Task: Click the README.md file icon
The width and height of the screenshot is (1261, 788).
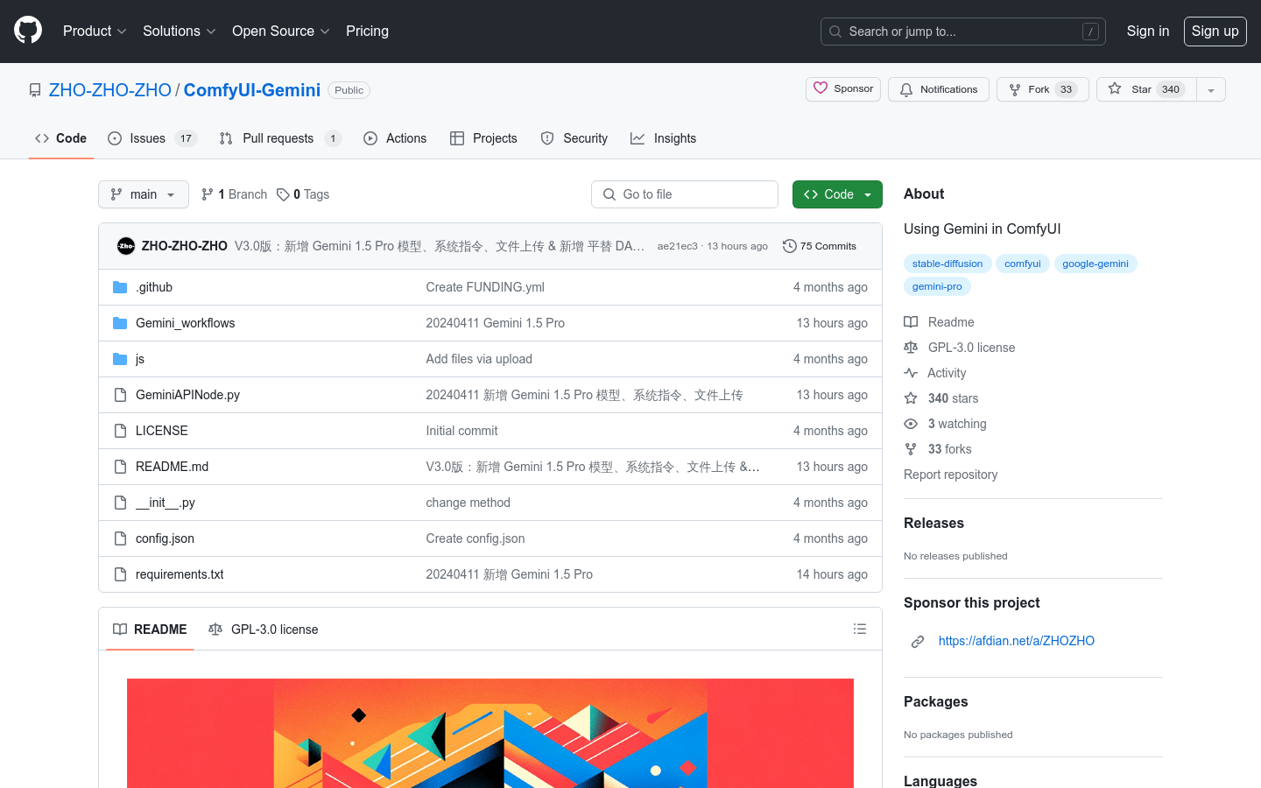Action: click(120, 467)
